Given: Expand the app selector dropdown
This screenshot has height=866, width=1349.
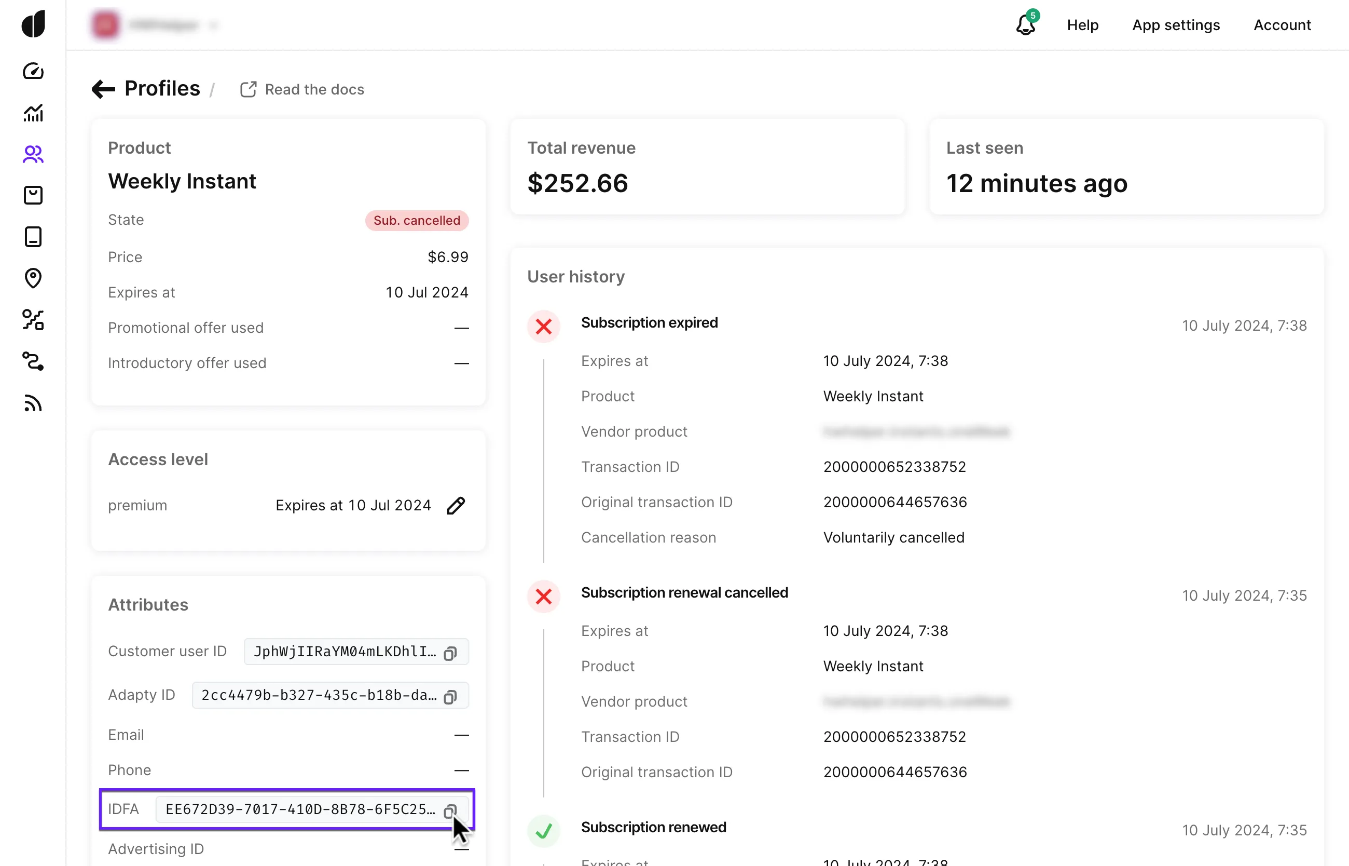Looking at the screenshot, I should point(213,25).
